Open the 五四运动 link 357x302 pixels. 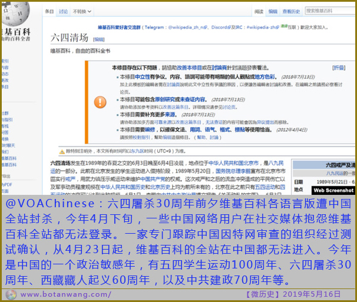[x=265, y=187]
